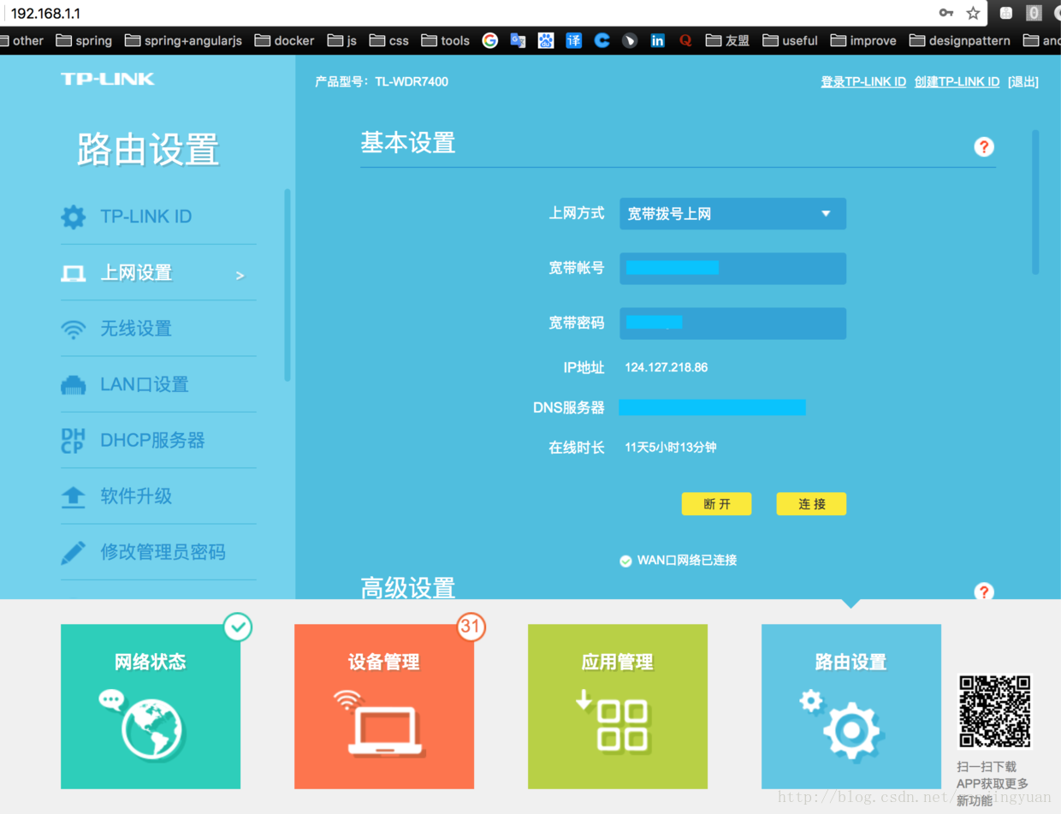
Task: Open the Google Translate bookmark icon
Action: (x=518, y=40)
